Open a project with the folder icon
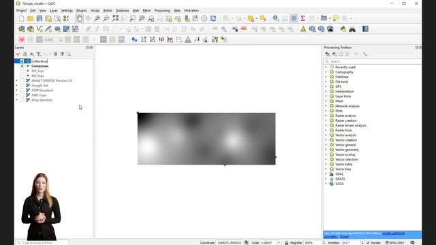The width and height of the screenshot is (436, 245). (30, 18)
